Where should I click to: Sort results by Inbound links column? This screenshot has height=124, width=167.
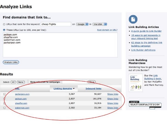click(93, 88)
